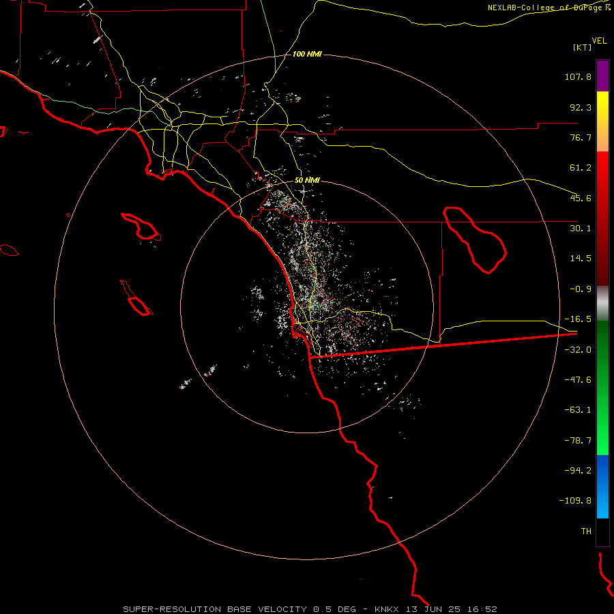Image resolution: width=614 pixels, height=614 pixels.
Task: Click the 45.6 velocity scale value
Action: [581, 198]
